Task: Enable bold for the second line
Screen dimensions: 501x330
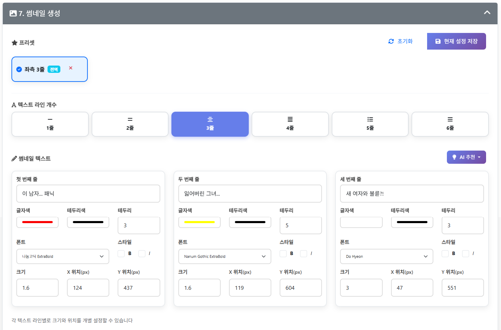Action: point(283,254)
